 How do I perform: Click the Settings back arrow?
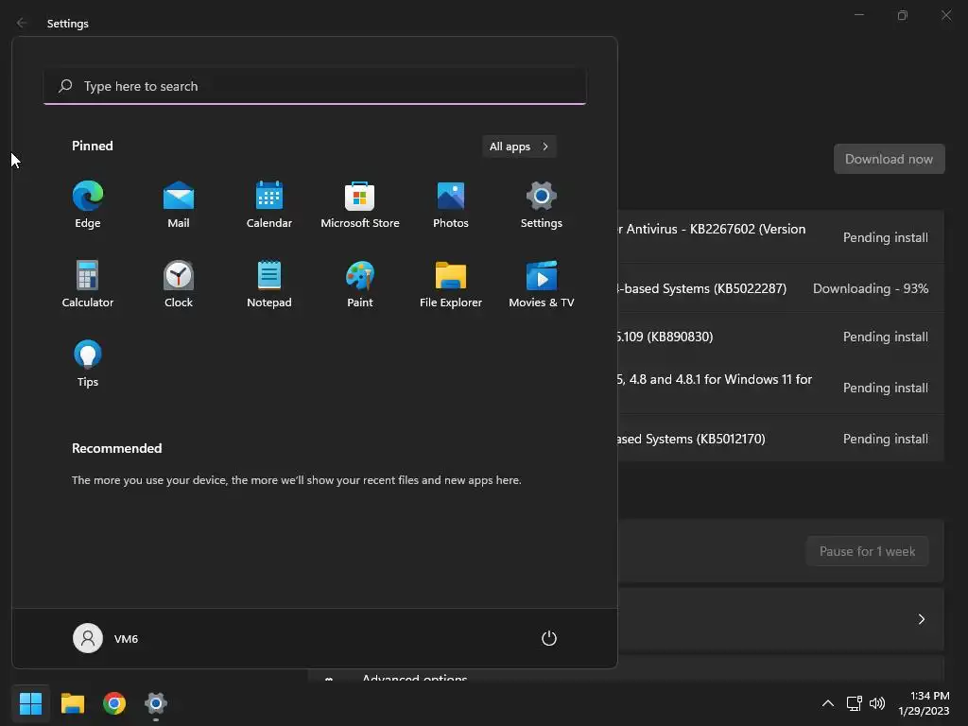[22, 23]
